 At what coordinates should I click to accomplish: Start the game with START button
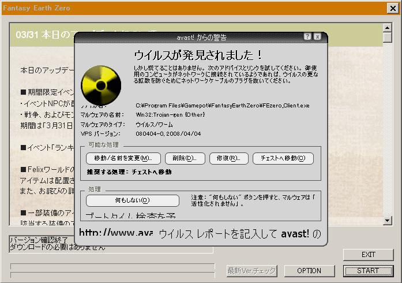(x=368, y=271)
